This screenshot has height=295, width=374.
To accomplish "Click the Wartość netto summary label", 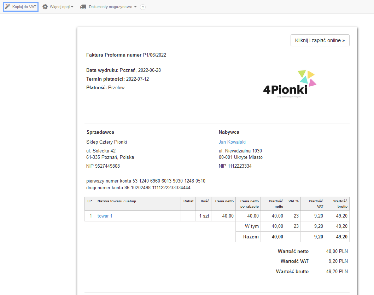I will pyautogui.click(x=293, y=251).
